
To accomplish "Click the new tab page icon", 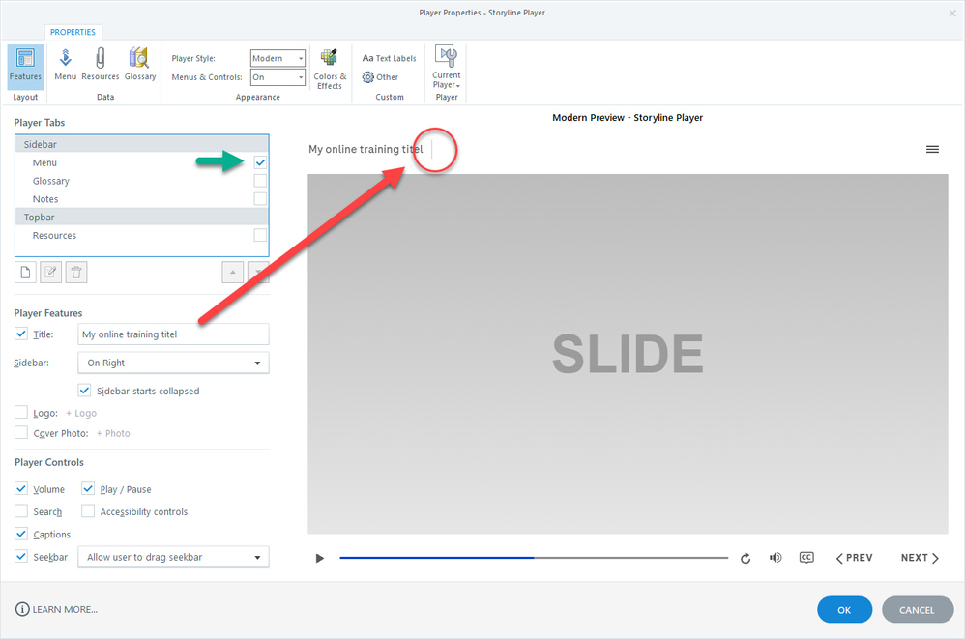I will (x=25, y=272).
